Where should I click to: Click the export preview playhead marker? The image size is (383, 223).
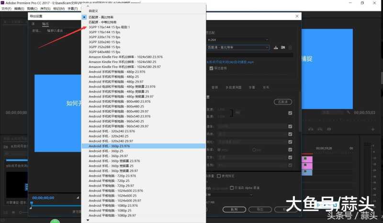(x=32, y=203)
